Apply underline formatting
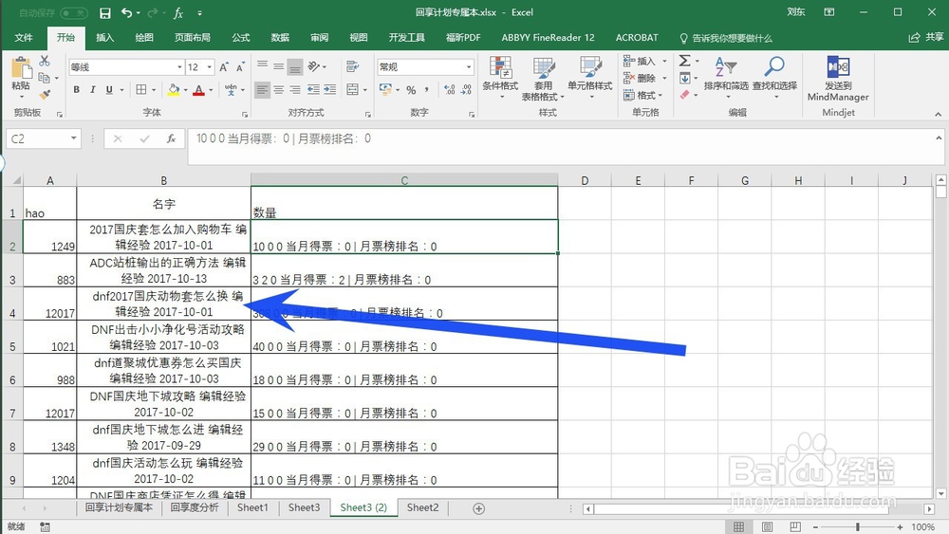 tap(109, 89)
